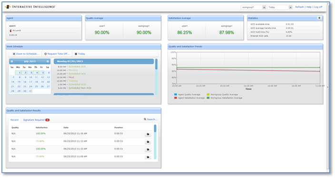Click the Workgroup Quality Average legend swatch

208,94
